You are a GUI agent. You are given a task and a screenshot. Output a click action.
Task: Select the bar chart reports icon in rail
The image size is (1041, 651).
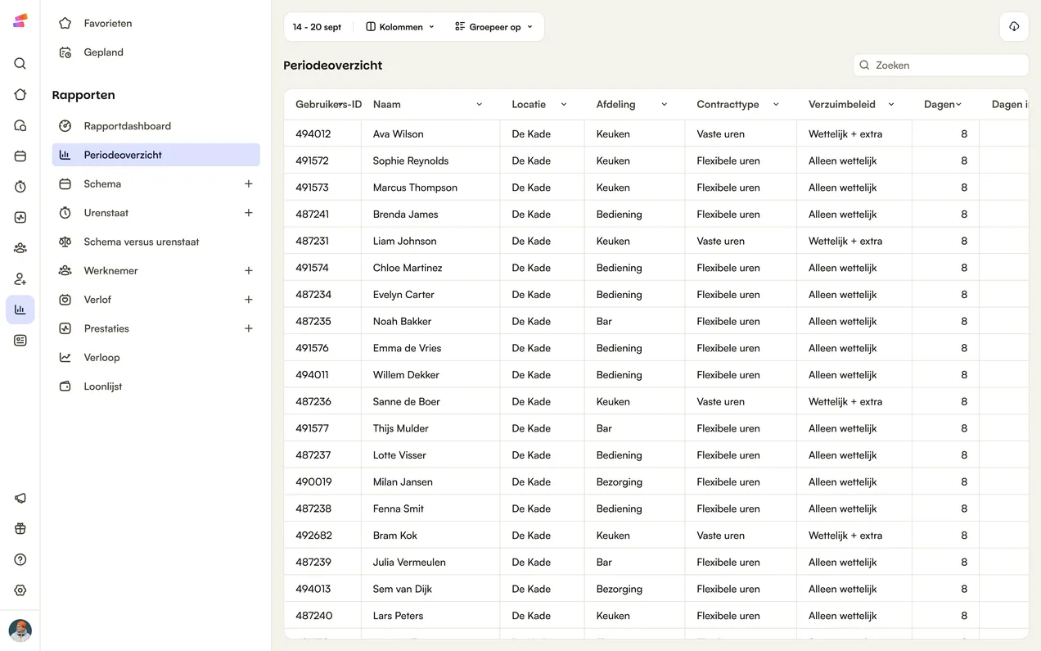[x=20, y=310]
